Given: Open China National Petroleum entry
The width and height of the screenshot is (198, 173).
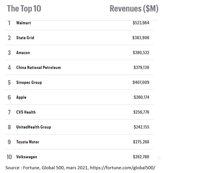Looking at the screenshot, I should tap(38, 67).
